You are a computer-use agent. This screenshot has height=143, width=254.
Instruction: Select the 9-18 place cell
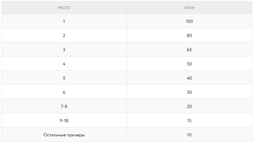tap(64, 121)
